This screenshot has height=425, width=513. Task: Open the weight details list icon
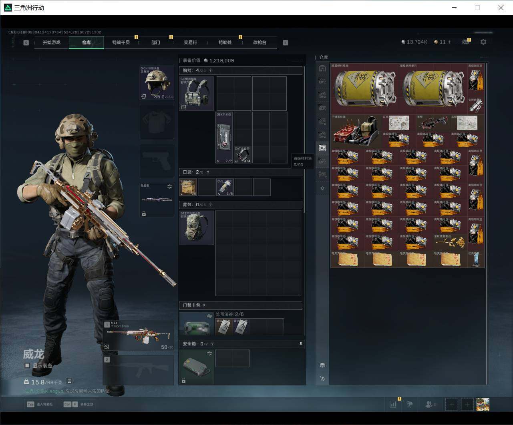pos(69,381)
